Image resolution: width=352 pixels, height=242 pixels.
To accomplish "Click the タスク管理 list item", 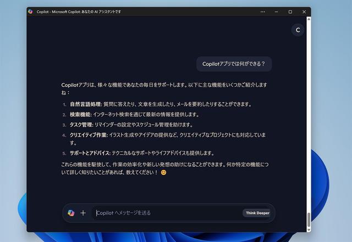I will click(128, 125).
